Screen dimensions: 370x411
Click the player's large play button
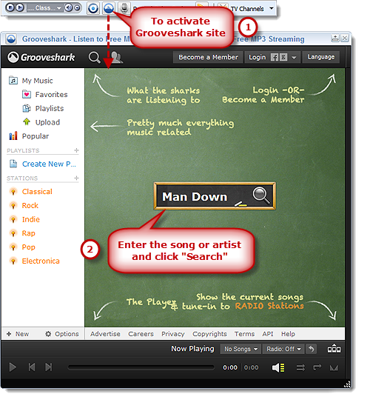pyautogui.click(x=13, y=367)
